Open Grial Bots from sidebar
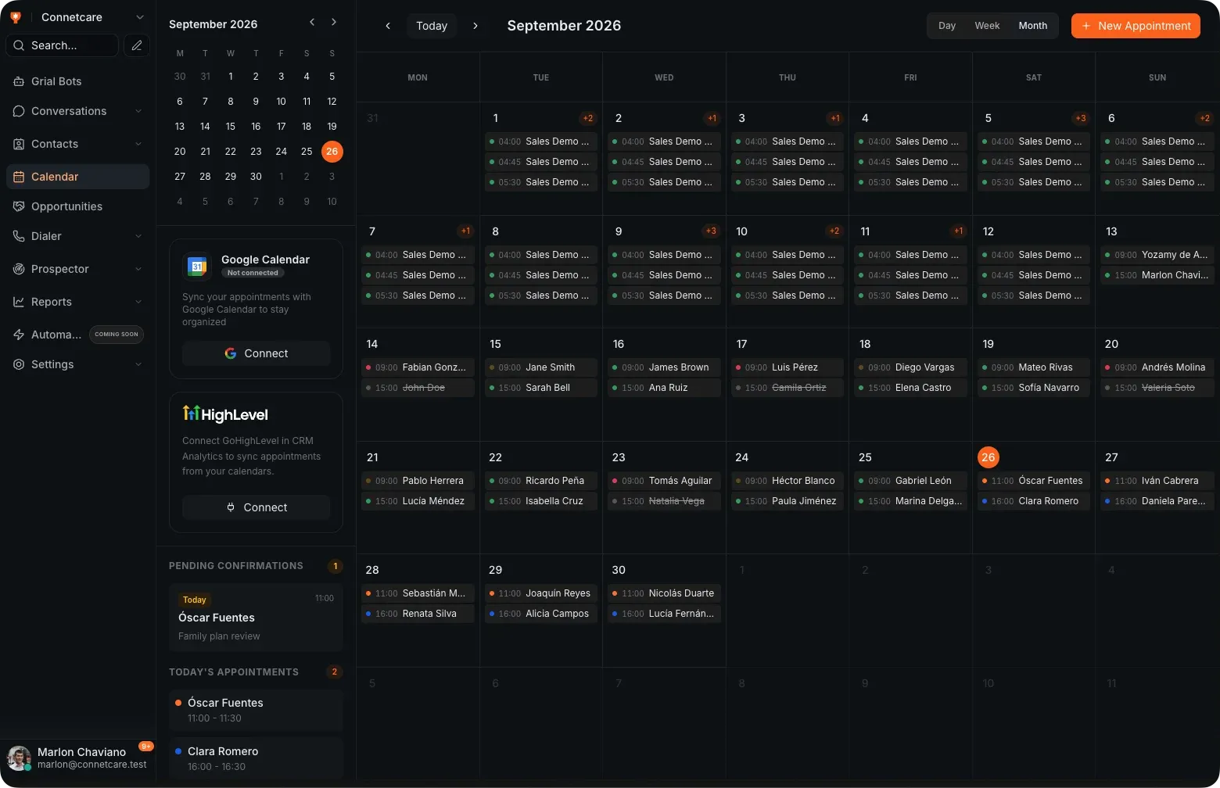The image size is (1220, 788). pyautogui.click(x=77, y=81)
